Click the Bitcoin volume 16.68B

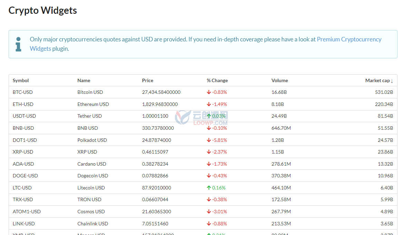[x=279, y=92]
